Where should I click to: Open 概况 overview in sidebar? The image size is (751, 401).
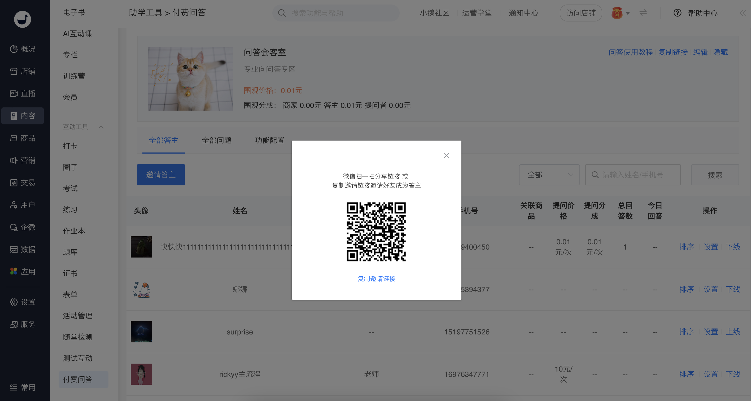(23, 49)
